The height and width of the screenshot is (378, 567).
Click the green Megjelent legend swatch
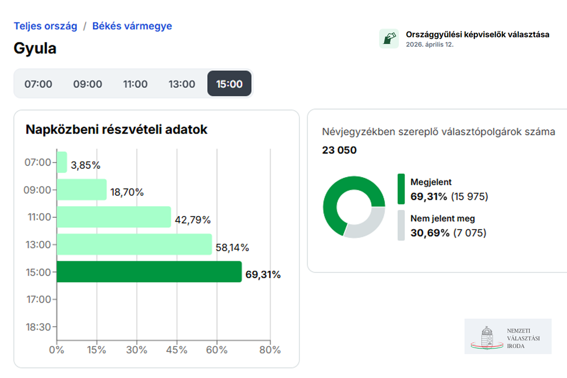click(401, 189)
